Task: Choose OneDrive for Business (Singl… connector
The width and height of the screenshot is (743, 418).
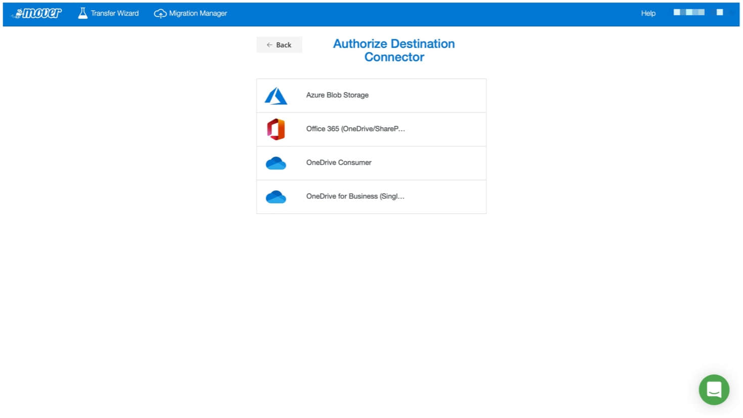Action: click(x=371, y=197)
